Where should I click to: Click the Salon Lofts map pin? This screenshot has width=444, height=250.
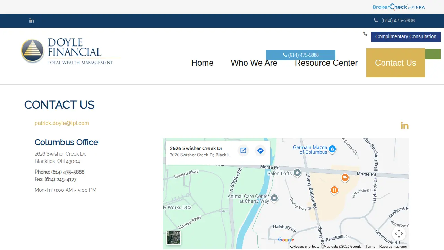[x=297, y=173]
